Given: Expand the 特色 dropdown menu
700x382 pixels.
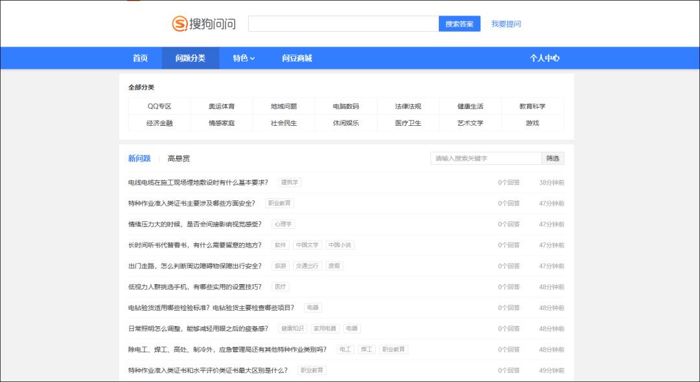Looking at the screenshot, I should point(244,58).
